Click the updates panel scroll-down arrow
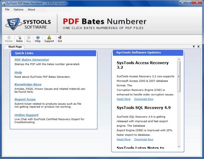The height and width of the screenshot is (159, 204). [179, 147]
